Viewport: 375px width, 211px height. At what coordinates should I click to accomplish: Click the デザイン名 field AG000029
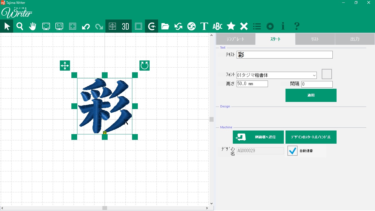[x=260, y=151]
